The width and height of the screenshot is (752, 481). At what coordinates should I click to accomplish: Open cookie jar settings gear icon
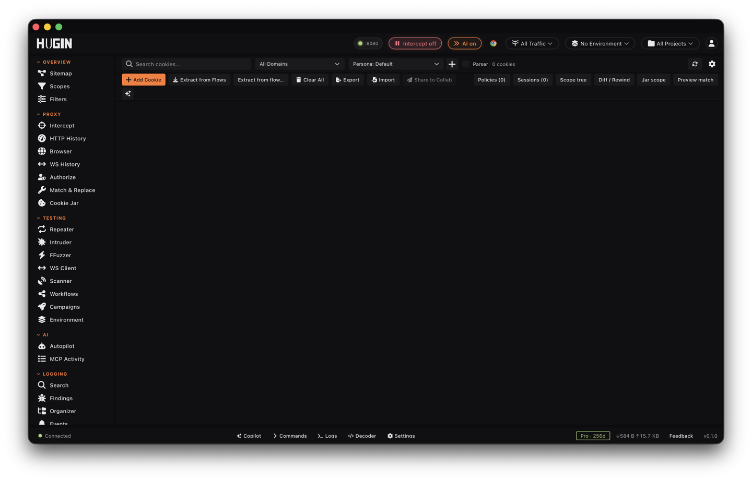click(712, 64)
